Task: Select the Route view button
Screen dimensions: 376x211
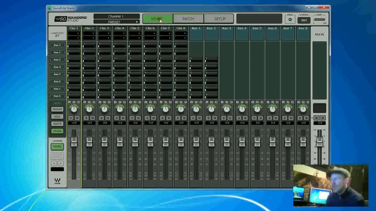Action: [x=57, y=124]
